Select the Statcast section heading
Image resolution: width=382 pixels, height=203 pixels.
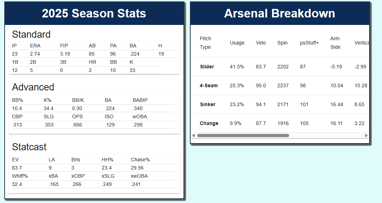coord(29,147)
